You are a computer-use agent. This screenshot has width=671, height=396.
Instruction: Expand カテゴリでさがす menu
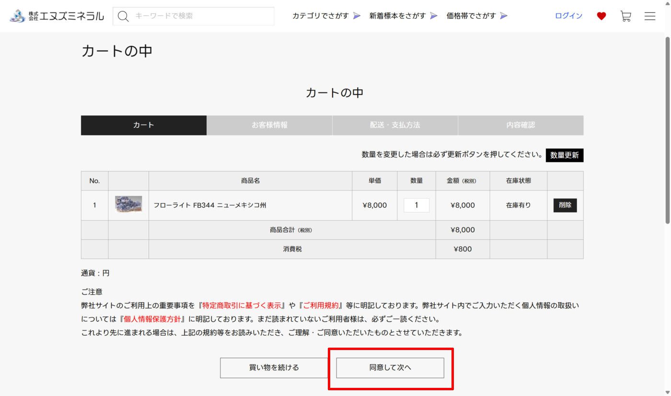point(326,16)
